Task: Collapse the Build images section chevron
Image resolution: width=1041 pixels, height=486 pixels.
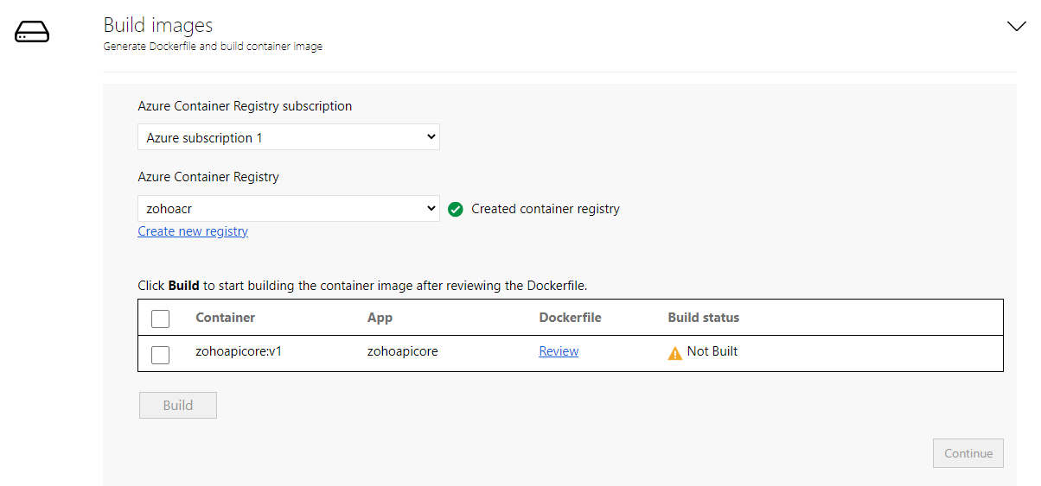Action: coord(1016,27)
